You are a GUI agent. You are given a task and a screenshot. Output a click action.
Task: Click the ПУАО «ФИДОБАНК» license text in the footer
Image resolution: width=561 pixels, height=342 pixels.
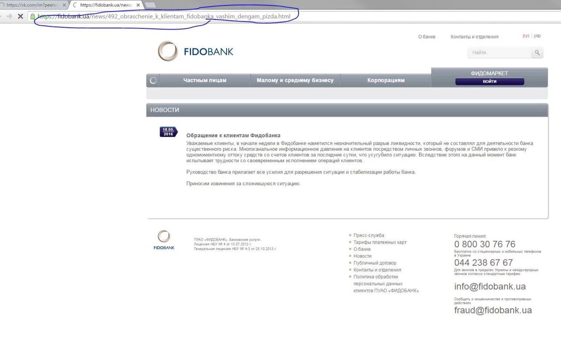click(x=235, y=244)
